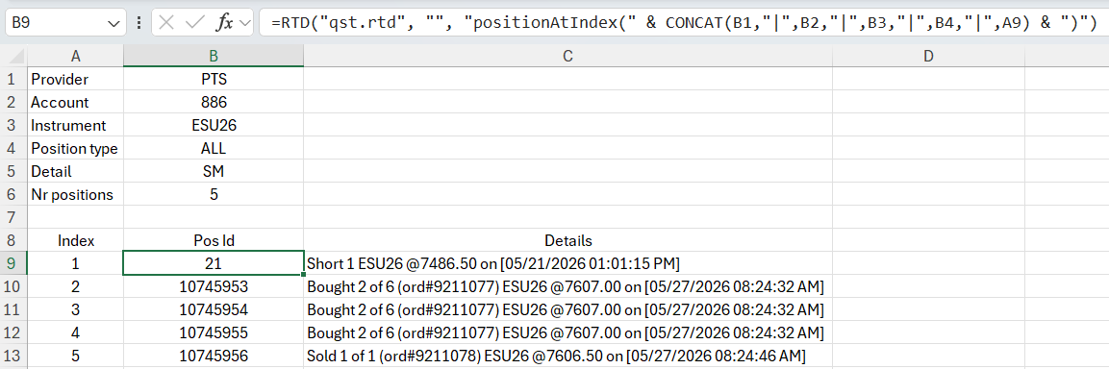Click Pos Id cell 10745954
This screenshot has width=1109, height=369.
pos(214,309)
